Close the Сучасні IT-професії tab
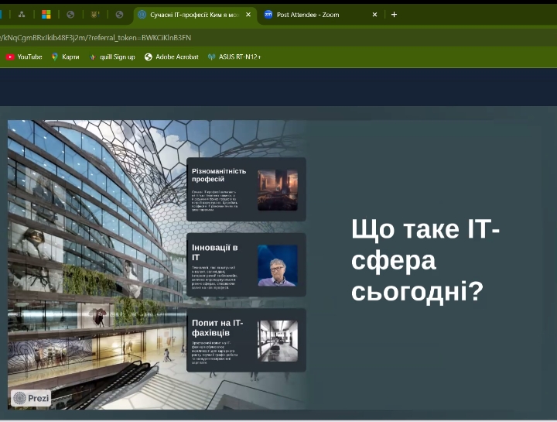Viewport: 557px width, 422px height. pyautogui.click(x=248, y=14)
